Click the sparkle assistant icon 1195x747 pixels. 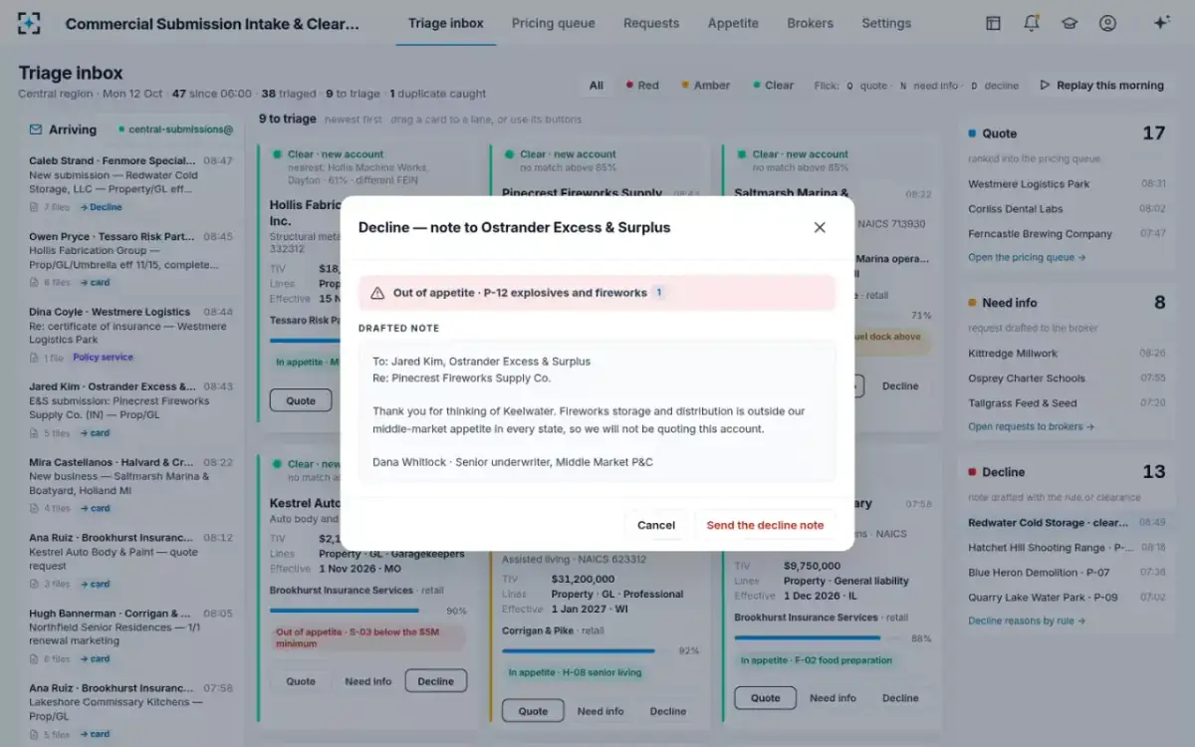[x=1161, y=23]
